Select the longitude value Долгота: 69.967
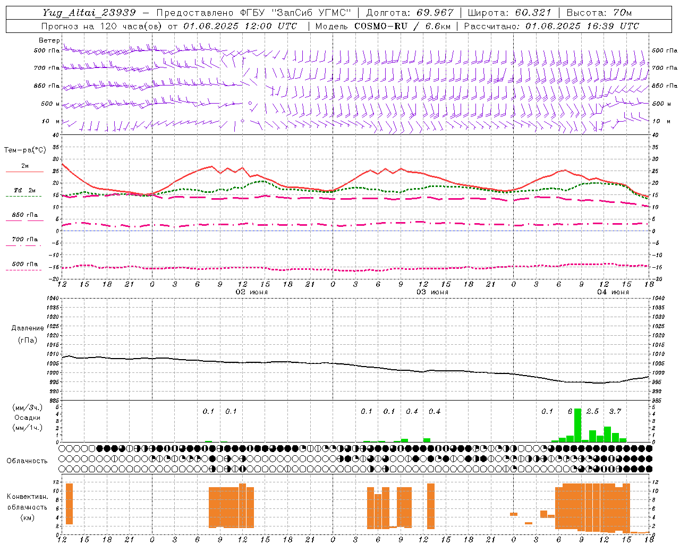 point(410,12)
